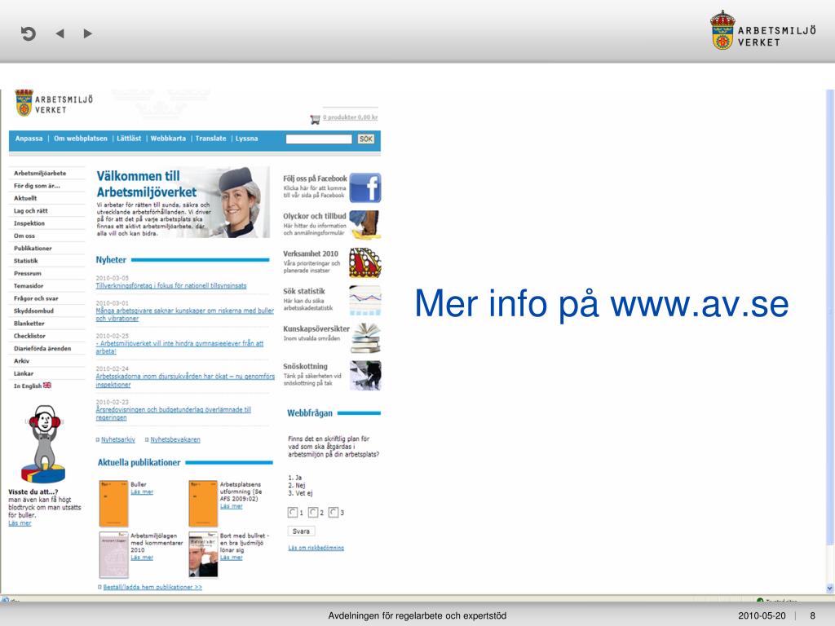The image size is (835, 626).
Task: Open Om webbplatsen menu item
Action: 81,139
